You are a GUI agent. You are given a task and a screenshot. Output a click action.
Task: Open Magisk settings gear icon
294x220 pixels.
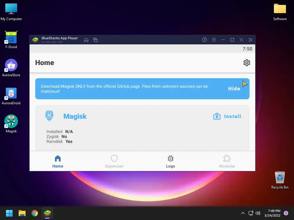[x=247, y=63]
